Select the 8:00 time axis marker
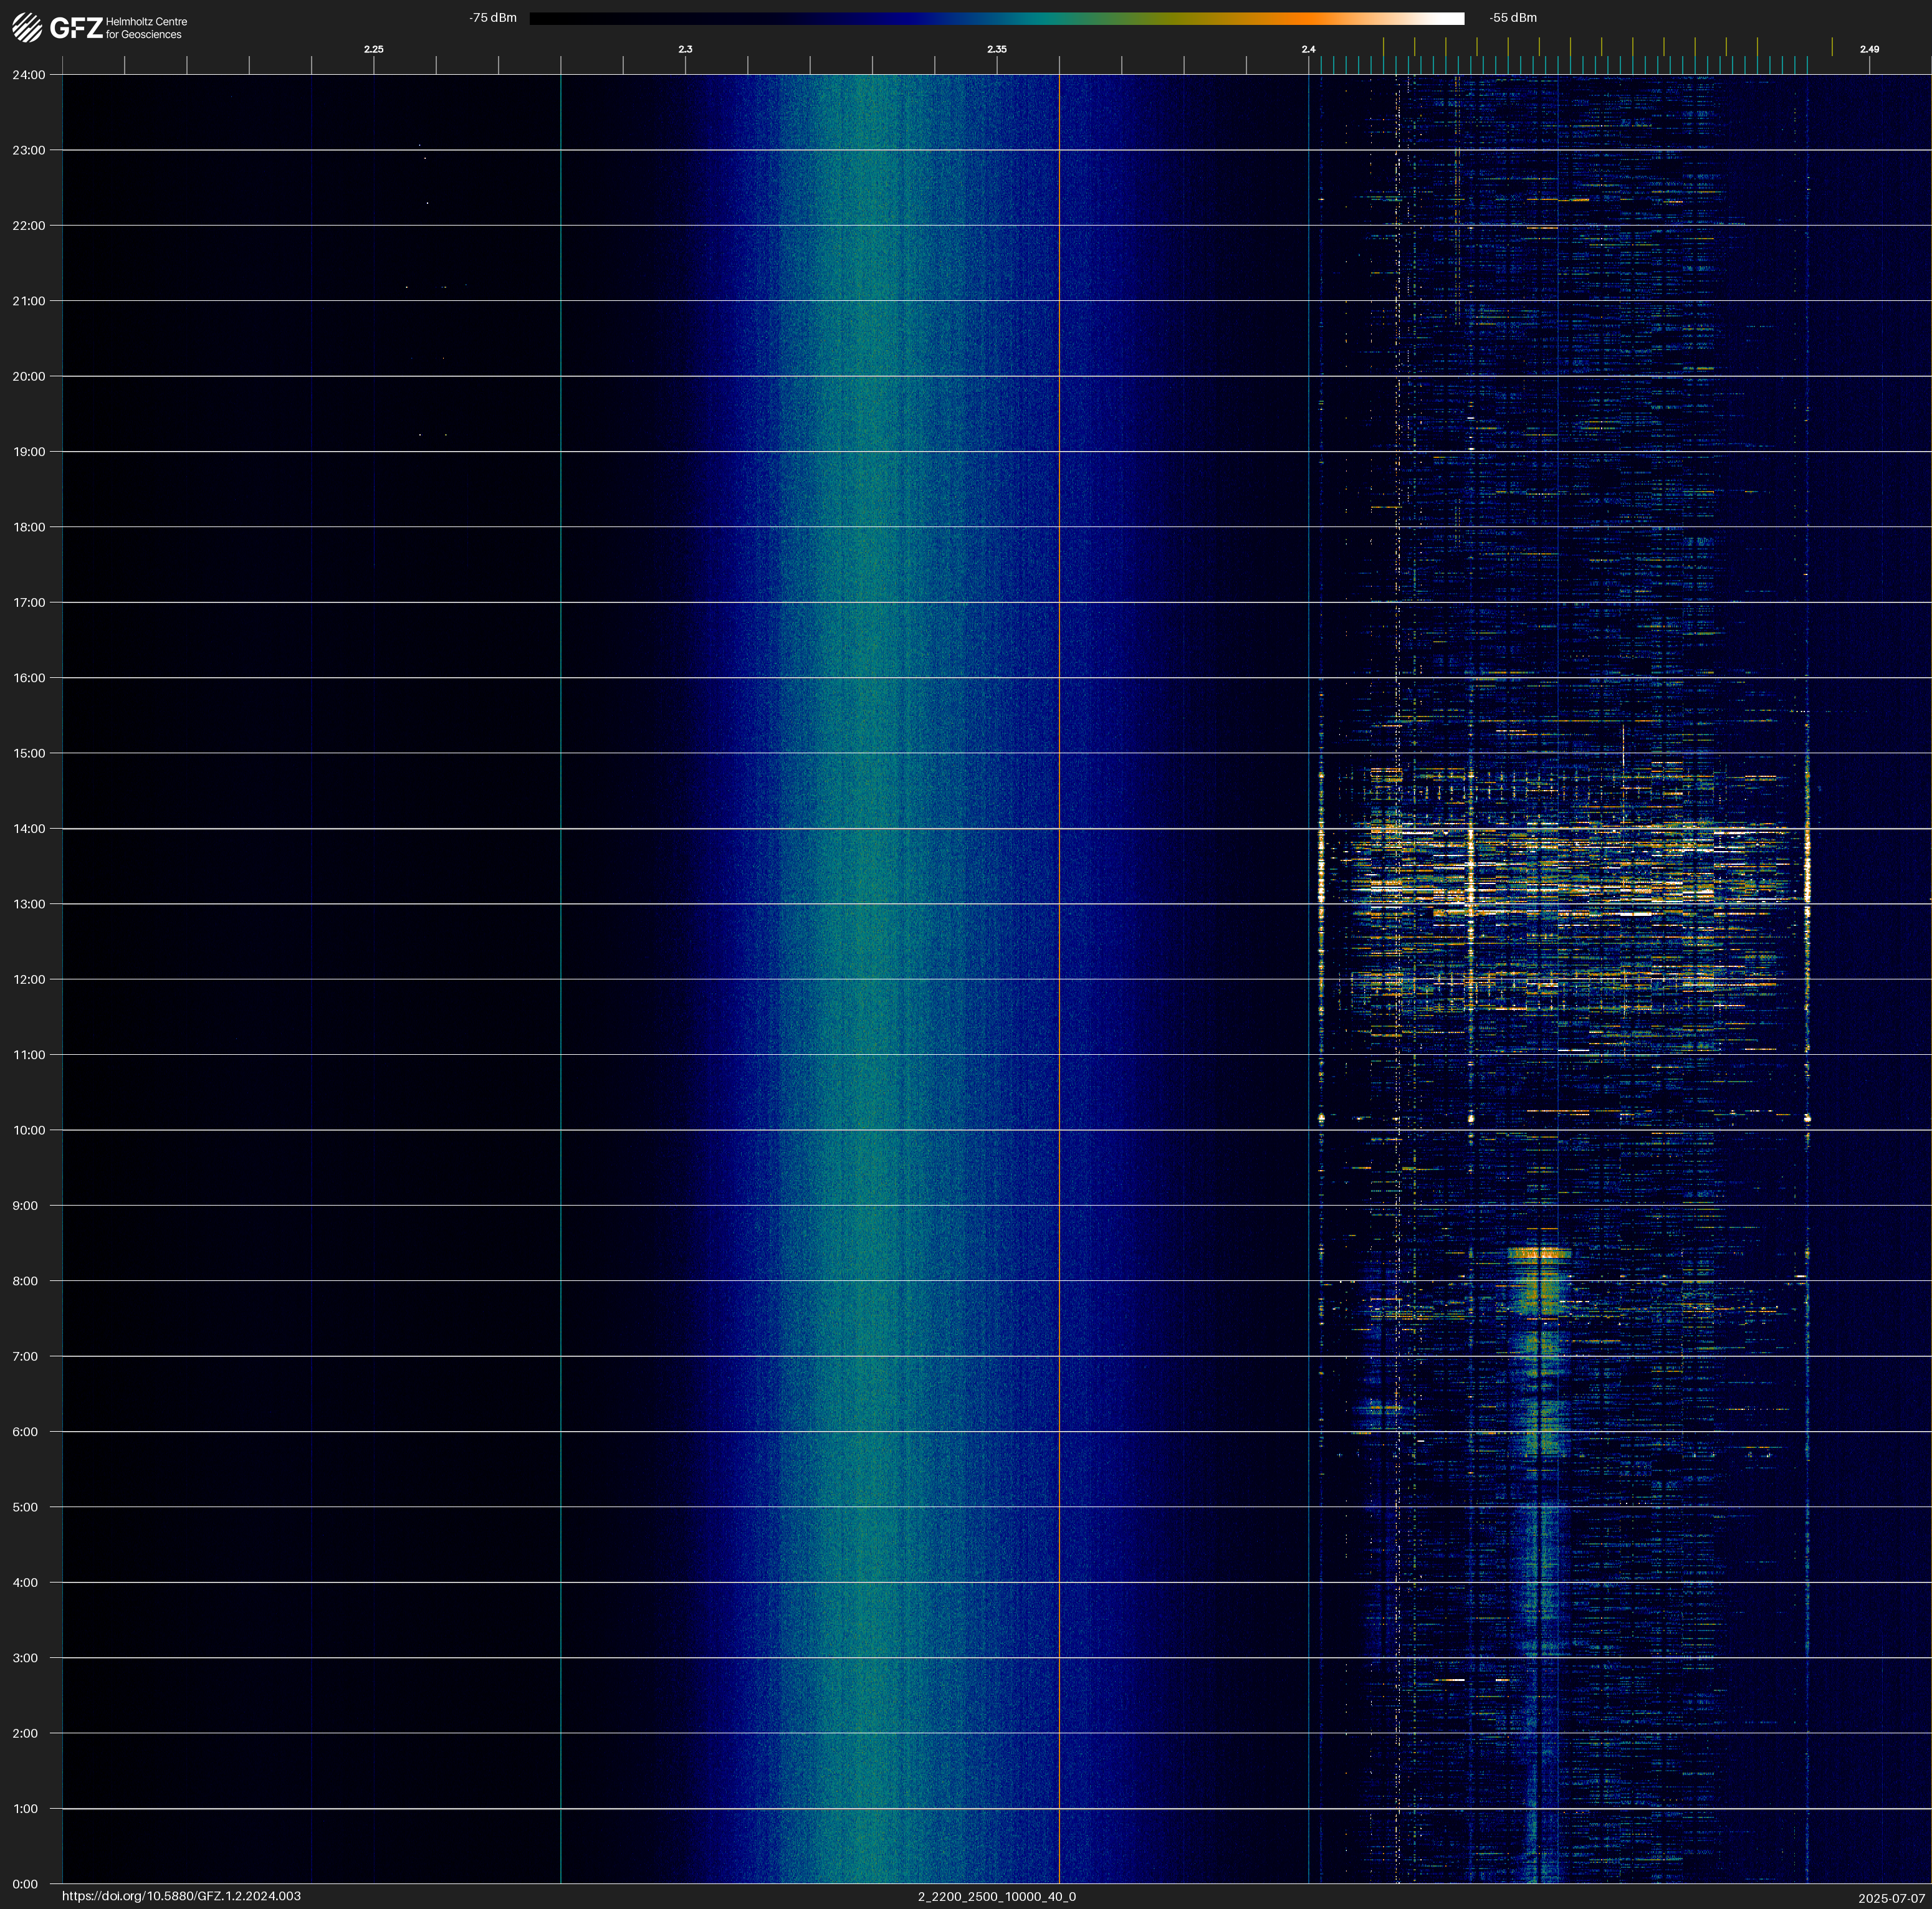Screen dimensions: 1932x1909 (25, 1282)
